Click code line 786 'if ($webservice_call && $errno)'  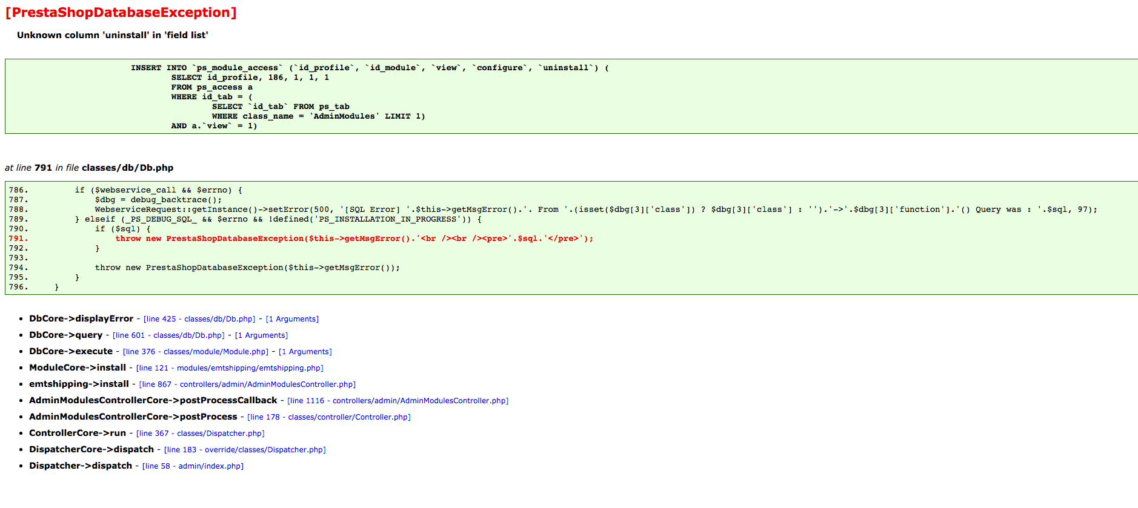pyautogui.click(x=159, y=190)
